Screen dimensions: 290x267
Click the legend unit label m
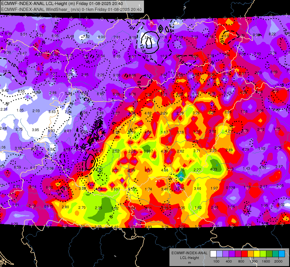[x=189, y=263]
